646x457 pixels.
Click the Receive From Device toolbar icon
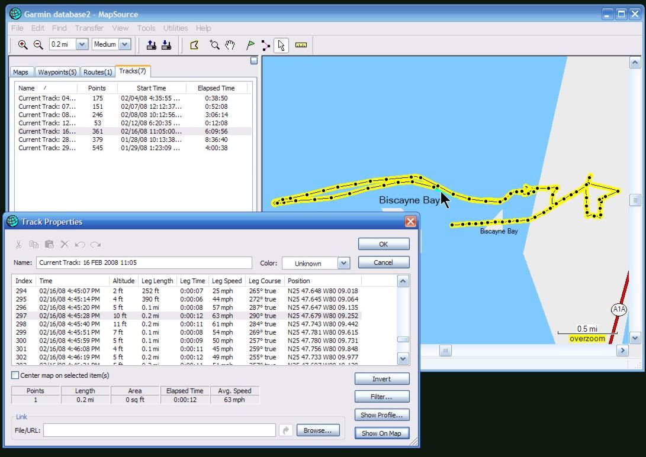click(x=166, y=45)
